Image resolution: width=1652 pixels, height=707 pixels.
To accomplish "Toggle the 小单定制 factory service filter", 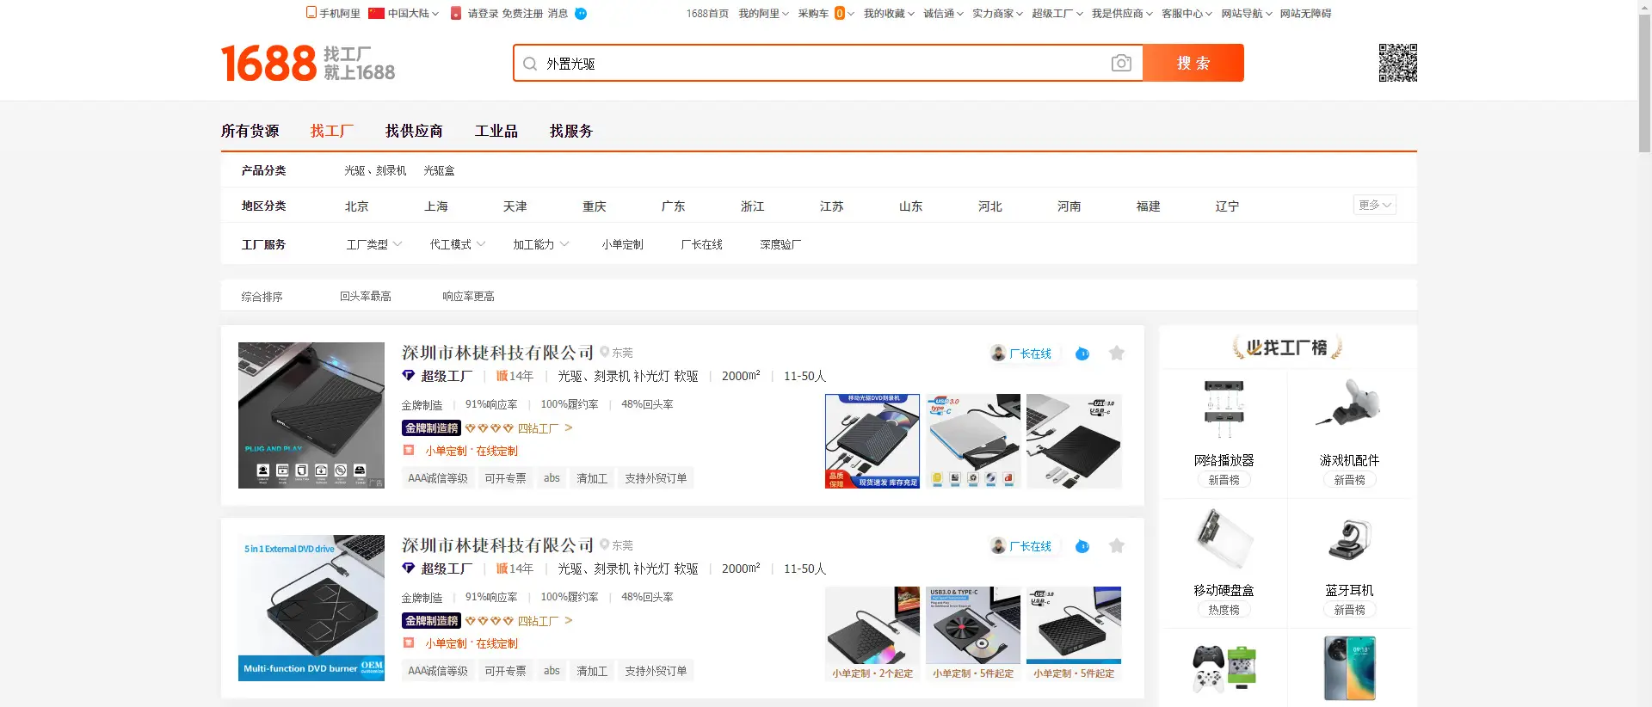I will click(623, 244).
